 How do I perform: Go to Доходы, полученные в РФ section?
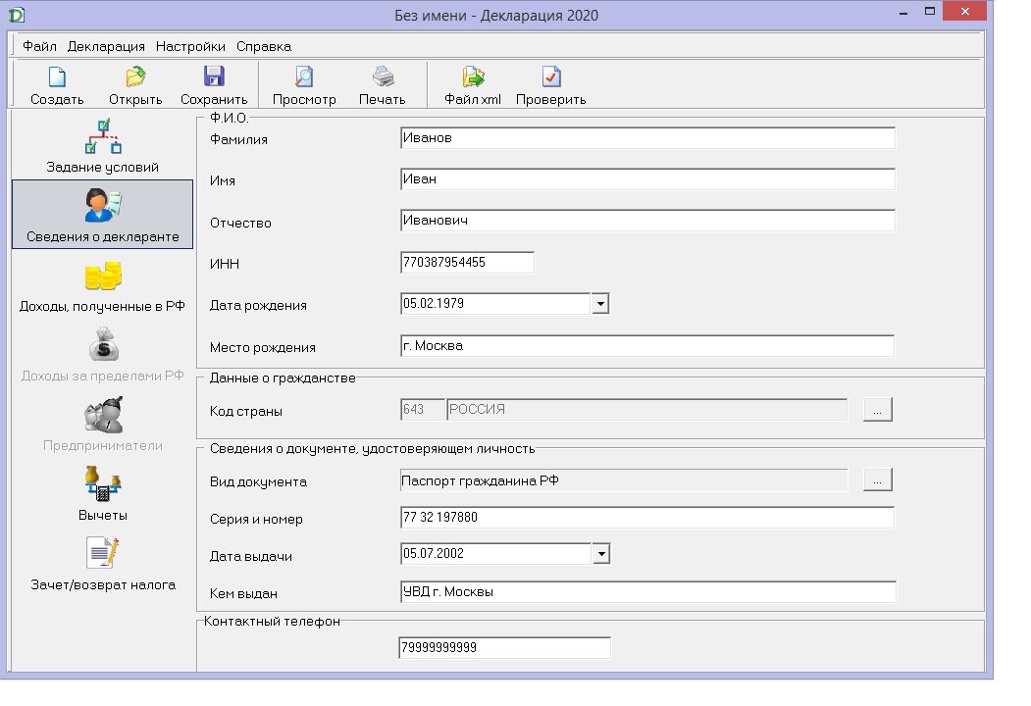click(103, 285)
